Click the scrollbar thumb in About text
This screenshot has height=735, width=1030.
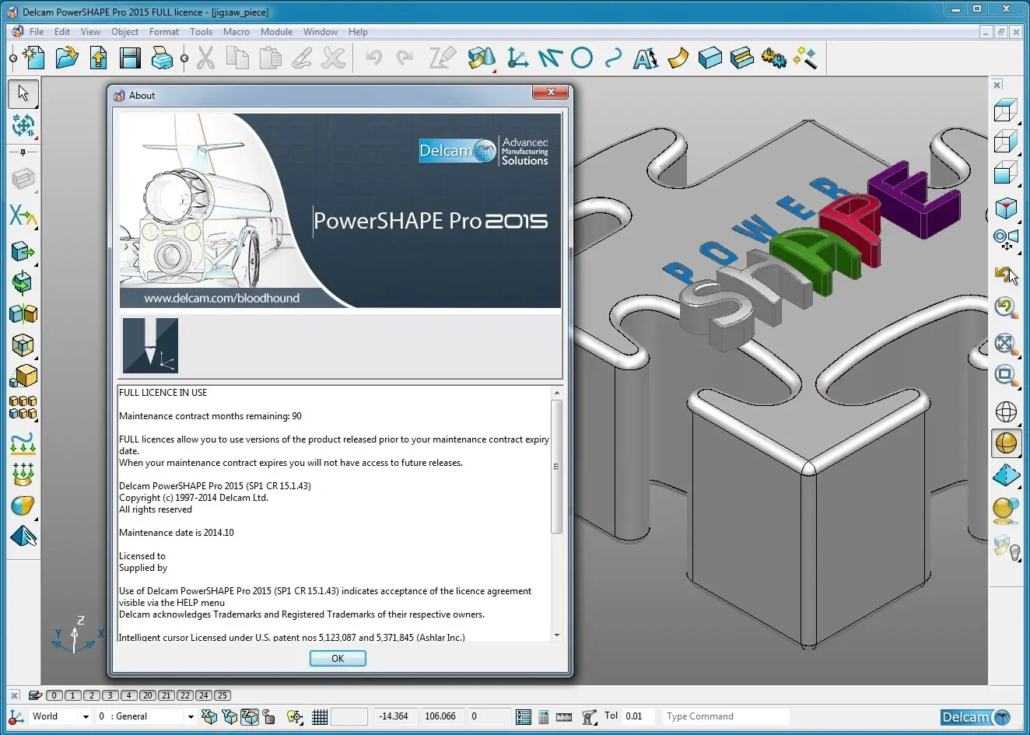click(x=556, y=467)
